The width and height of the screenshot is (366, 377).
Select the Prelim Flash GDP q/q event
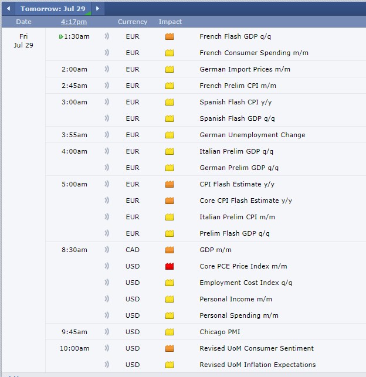[x=235, y=233]
